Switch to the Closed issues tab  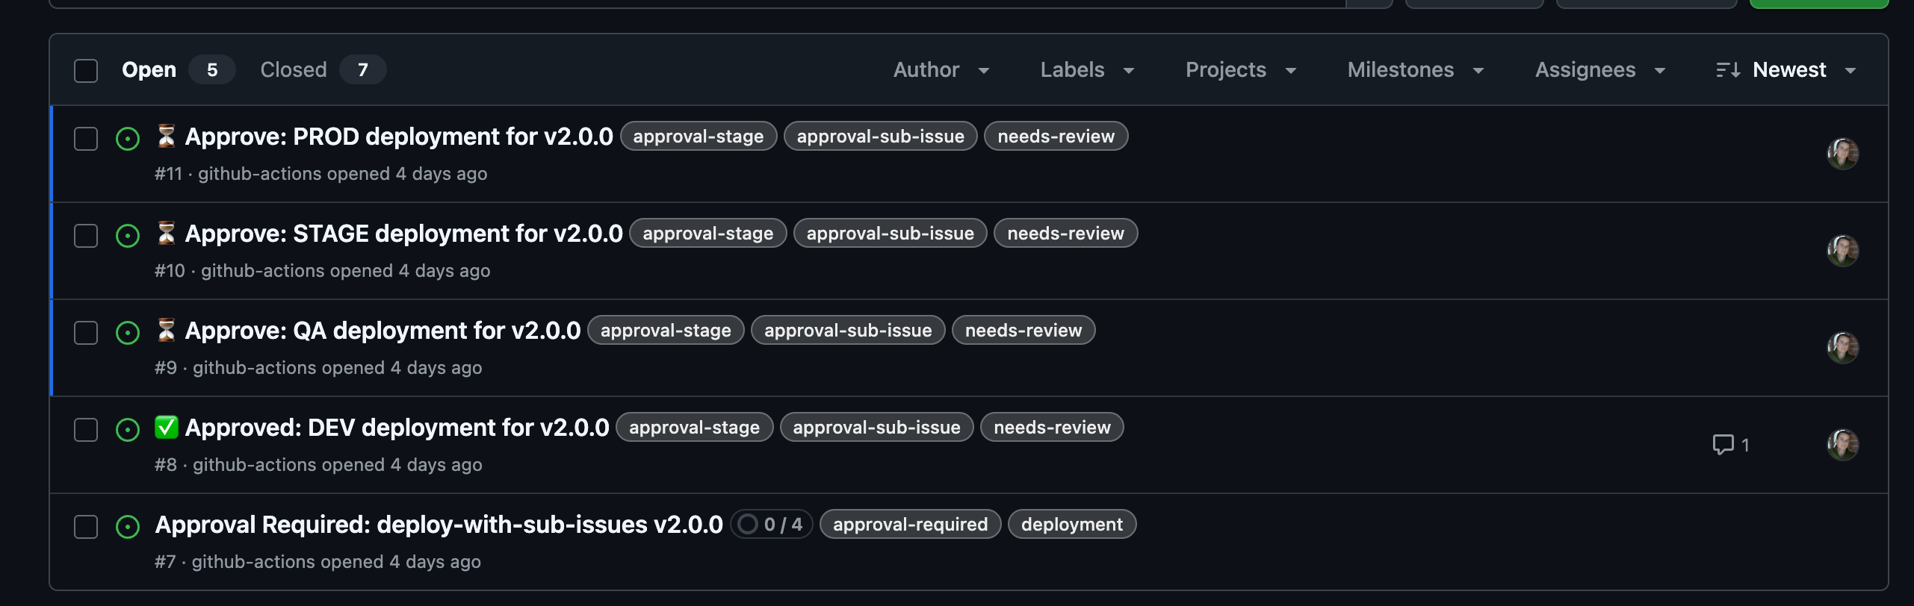coord(293,69)
